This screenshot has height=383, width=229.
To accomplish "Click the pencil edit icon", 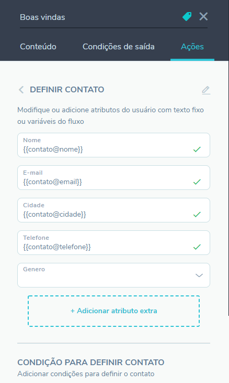I will [206, 90].
